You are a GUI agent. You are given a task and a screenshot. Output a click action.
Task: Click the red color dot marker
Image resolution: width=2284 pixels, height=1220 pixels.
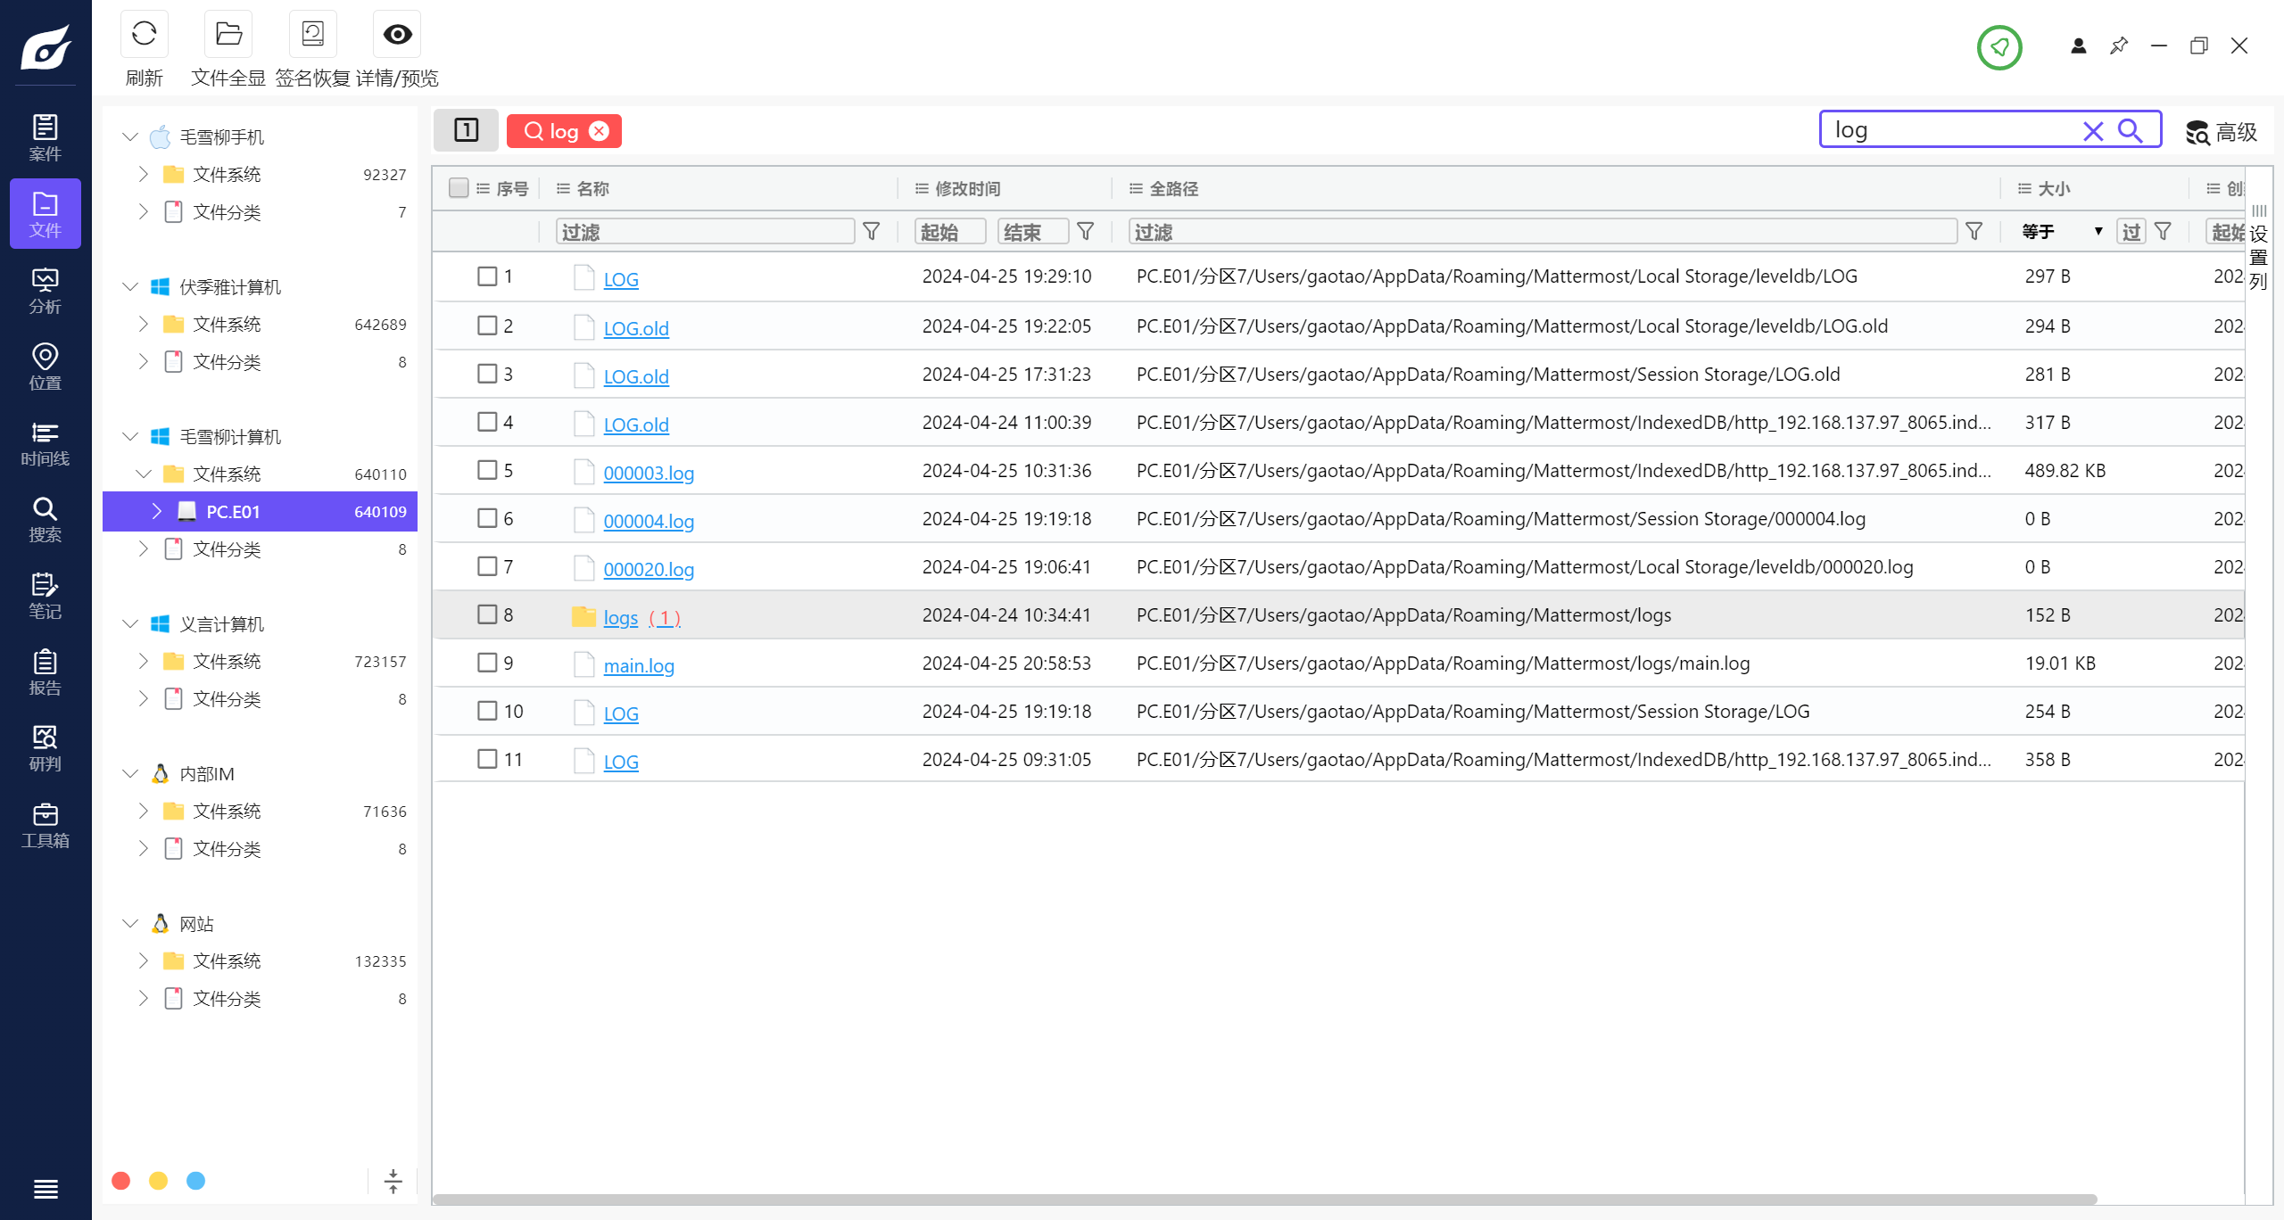[x=121, y=1181]
